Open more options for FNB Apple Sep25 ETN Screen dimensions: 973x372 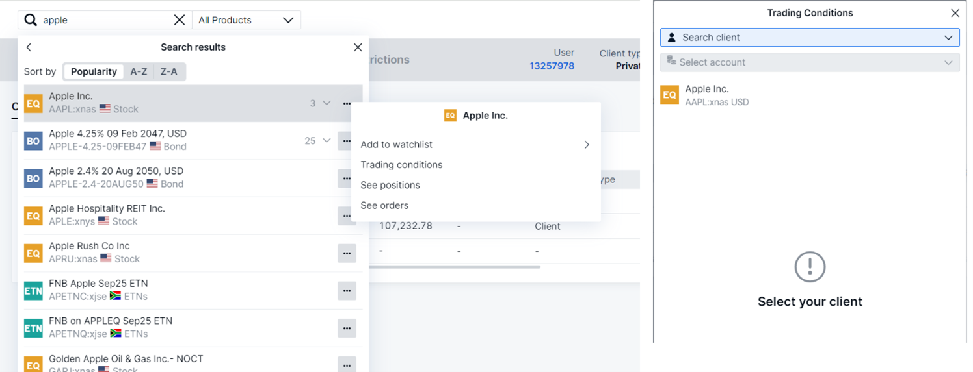point(347,291)
